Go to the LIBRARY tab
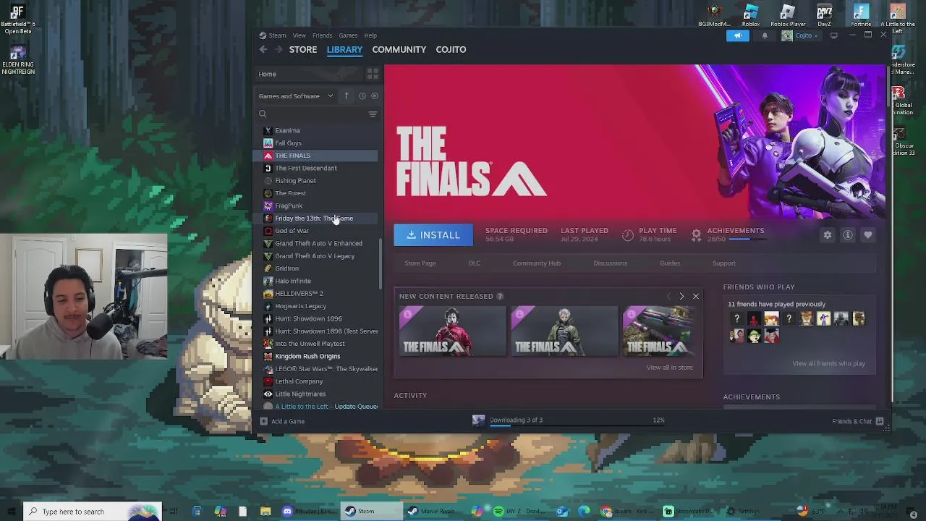The height and width of the screenshot is (521, 926). [344, 49]
